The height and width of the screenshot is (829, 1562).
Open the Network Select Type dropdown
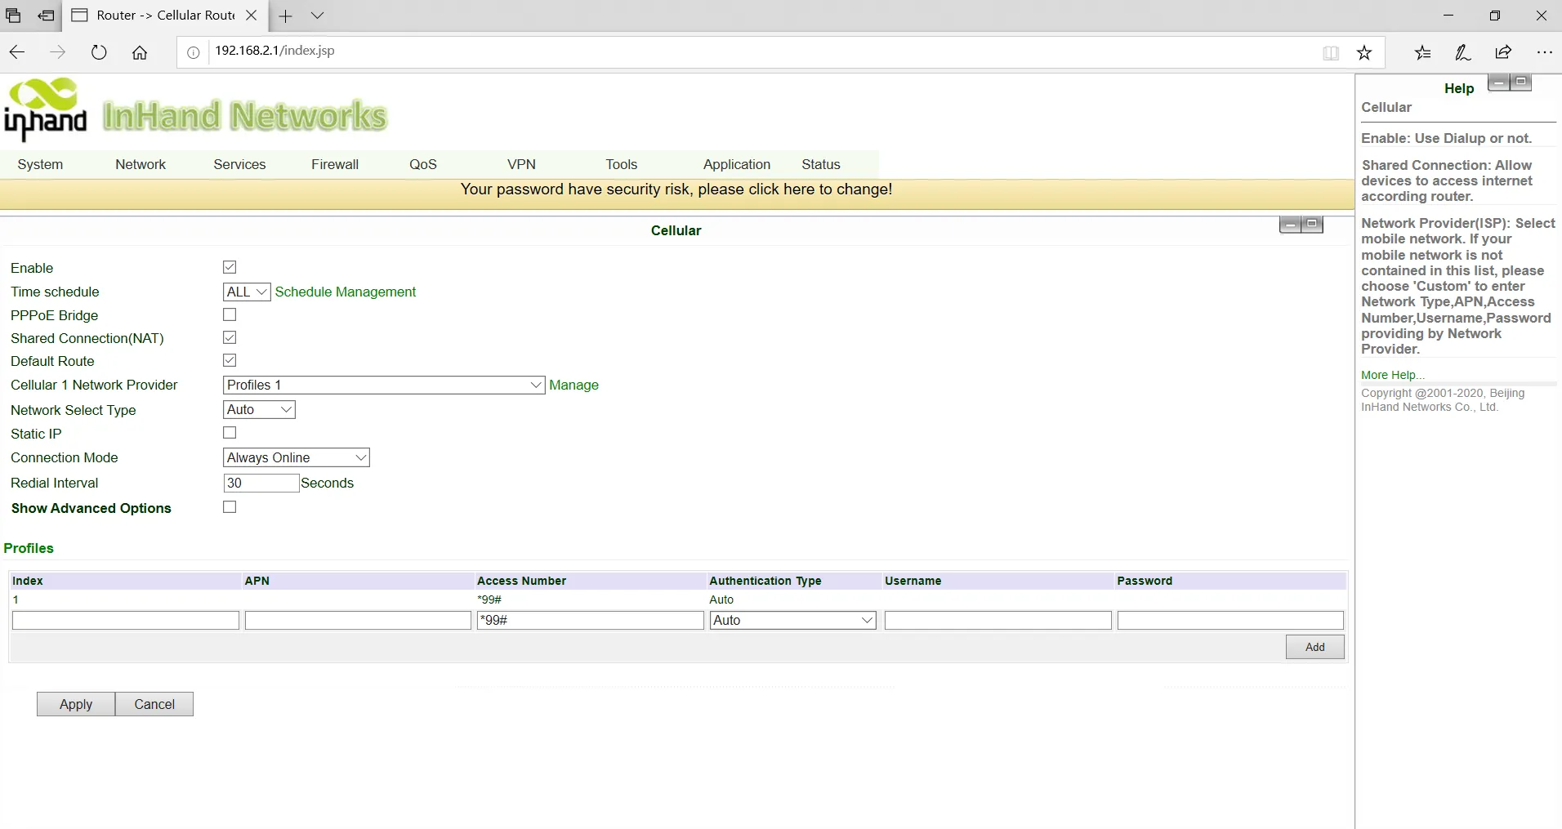coord(259,409)
